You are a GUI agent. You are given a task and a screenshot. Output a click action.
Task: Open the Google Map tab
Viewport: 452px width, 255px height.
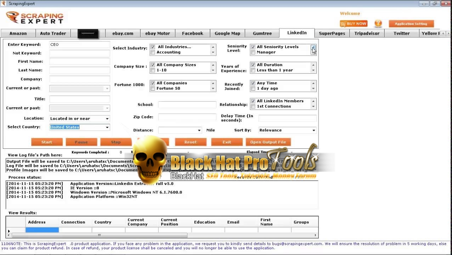pyautogui.click(x=227, y=33)
